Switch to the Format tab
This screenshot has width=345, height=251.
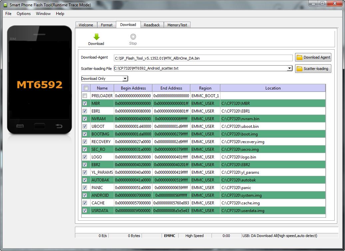point(107,25)
